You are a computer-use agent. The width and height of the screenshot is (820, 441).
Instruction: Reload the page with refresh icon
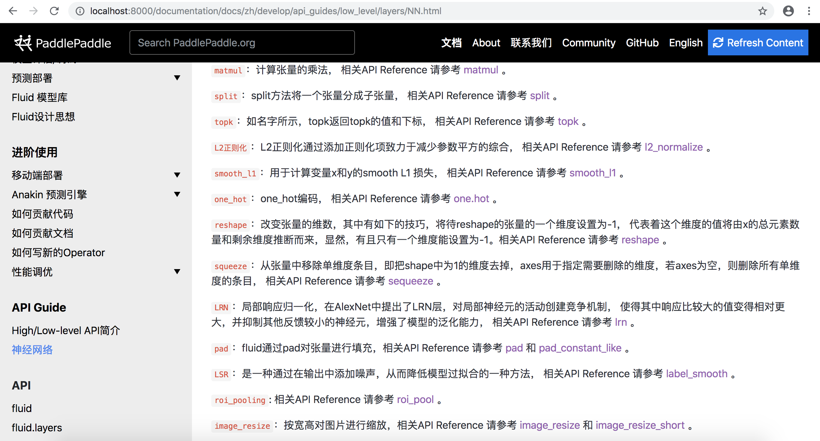coord(54,11)
